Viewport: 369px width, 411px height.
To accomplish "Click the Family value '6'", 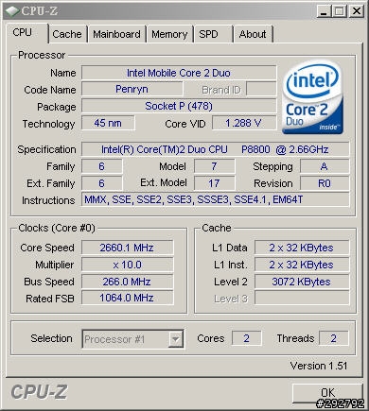I will [101, 166].
